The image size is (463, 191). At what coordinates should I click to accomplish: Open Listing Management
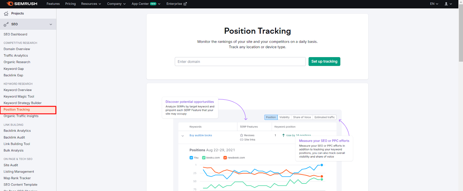tap(19, 172)
